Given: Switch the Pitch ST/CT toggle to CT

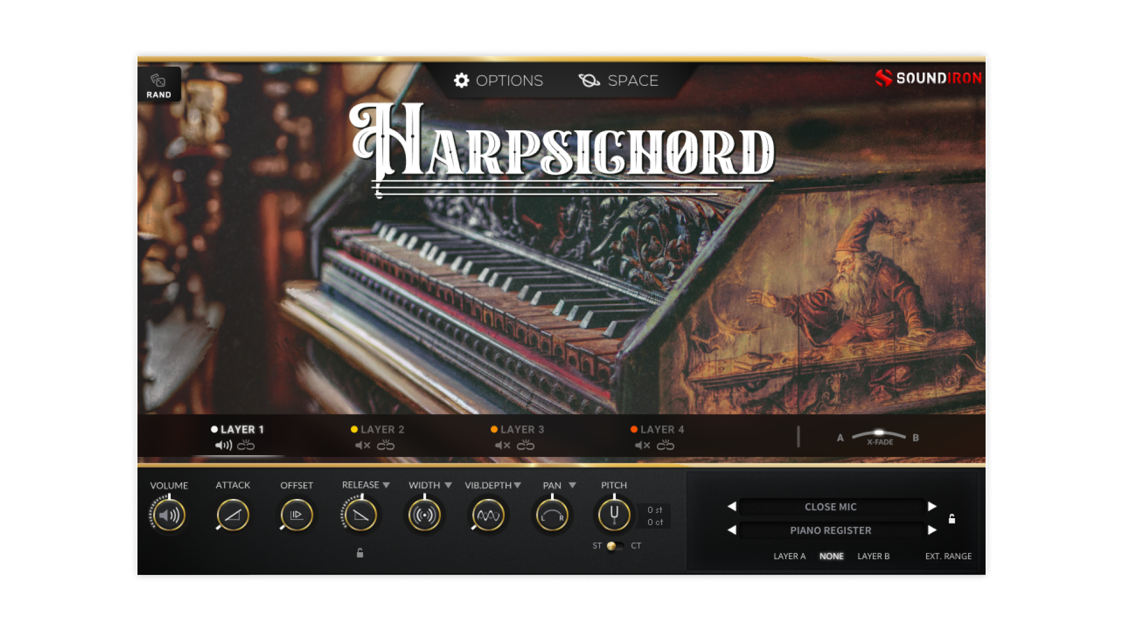Looking at the screenshot, I should [620, 547].
